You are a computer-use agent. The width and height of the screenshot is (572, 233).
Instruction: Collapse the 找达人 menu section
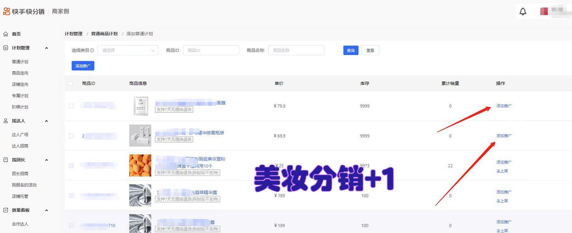pyautogui.click(x=46, y=121)
